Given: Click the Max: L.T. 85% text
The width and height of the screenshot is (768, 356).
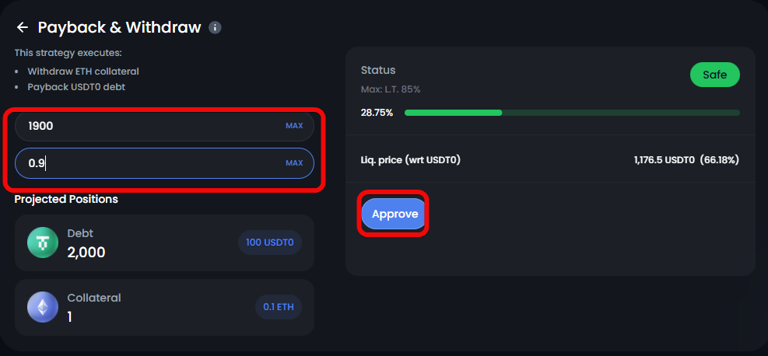Looking at the screenshot, I should tap(391, 89).
